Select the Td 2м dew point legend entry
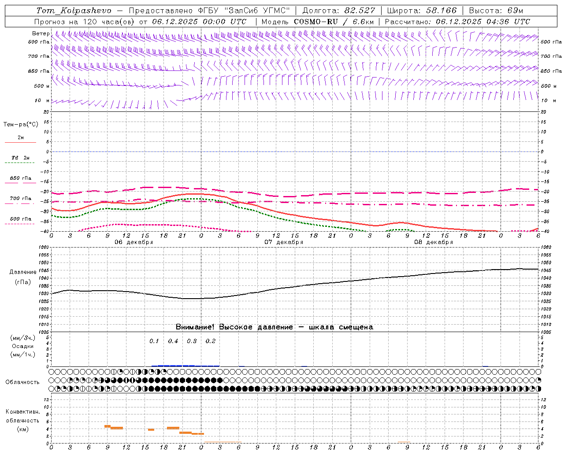Image resolution: width=564 pixels, height=451 pixels. (x=21, y=158)
